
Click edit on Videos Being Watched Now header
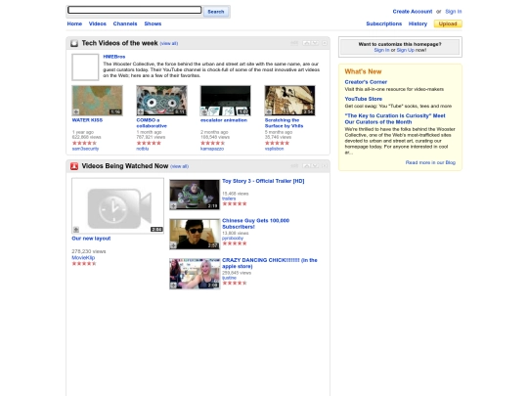click(294, 165)
